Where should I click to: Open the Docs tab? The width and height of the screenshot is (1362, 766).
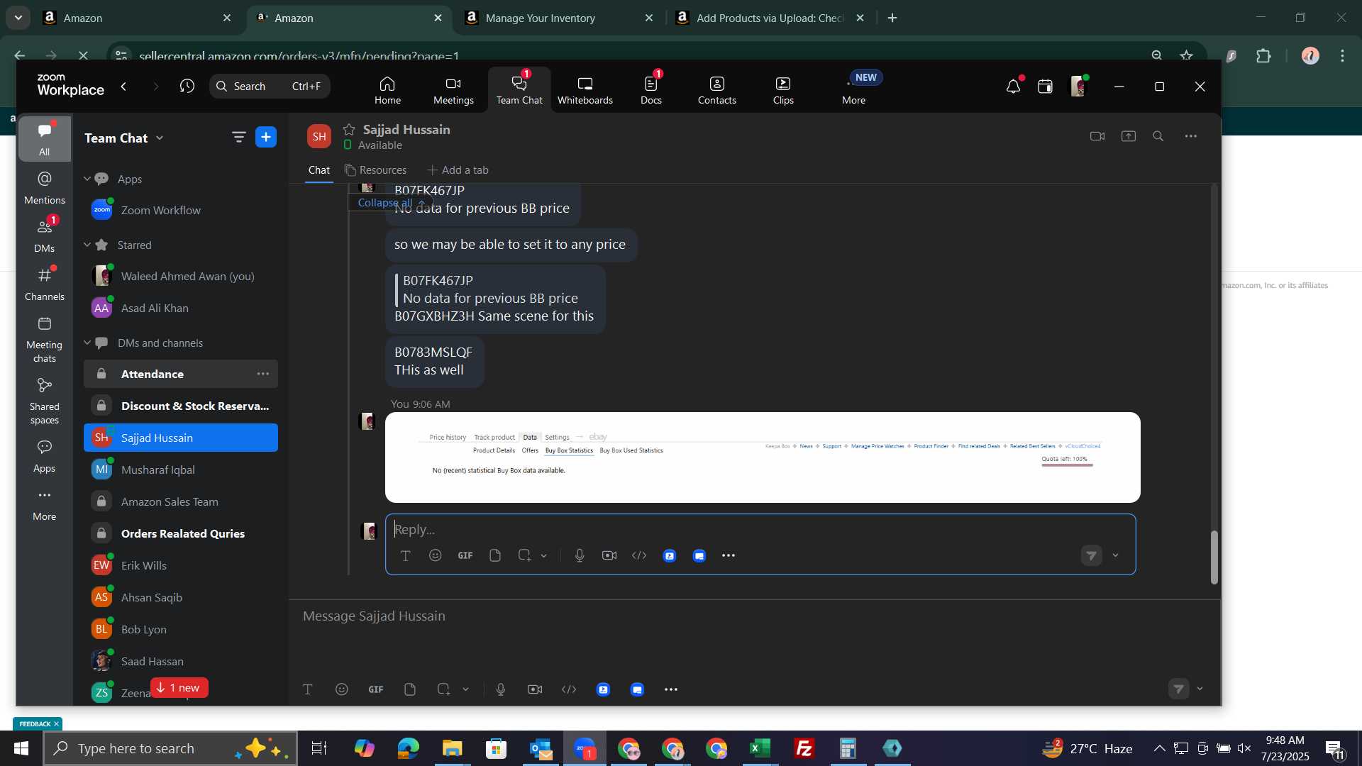tap(650, 90)
